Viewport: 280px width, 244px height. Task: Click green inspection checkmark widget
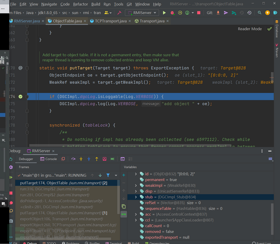pyautogui.click(x=269, y=29)
